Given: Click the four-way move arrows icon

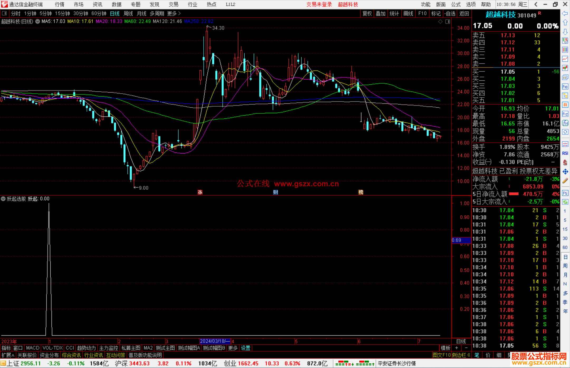Looking at the screenshot, I should pyautogui.click(x=565, y=172).
